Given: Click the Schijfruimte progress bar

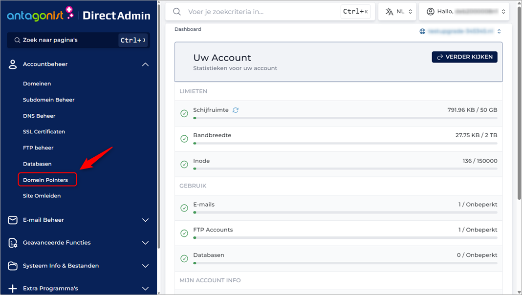Looking at the screenshot, I should pos(345,118).
